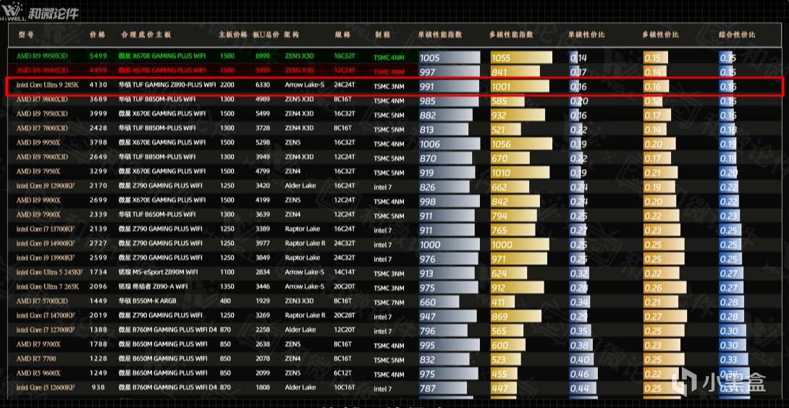This screenshot has width=789, height=408.
Task: Select the 多核性能指数 column header
Action: (511, 35)
